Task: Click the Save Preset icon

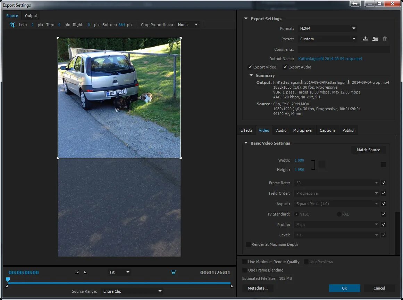Action: click(x=365, y=39)
